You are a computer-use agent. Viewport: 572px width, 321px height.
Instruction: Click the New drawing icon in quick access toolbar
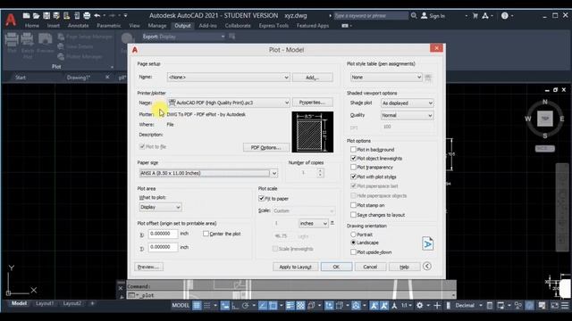(26, 16)
